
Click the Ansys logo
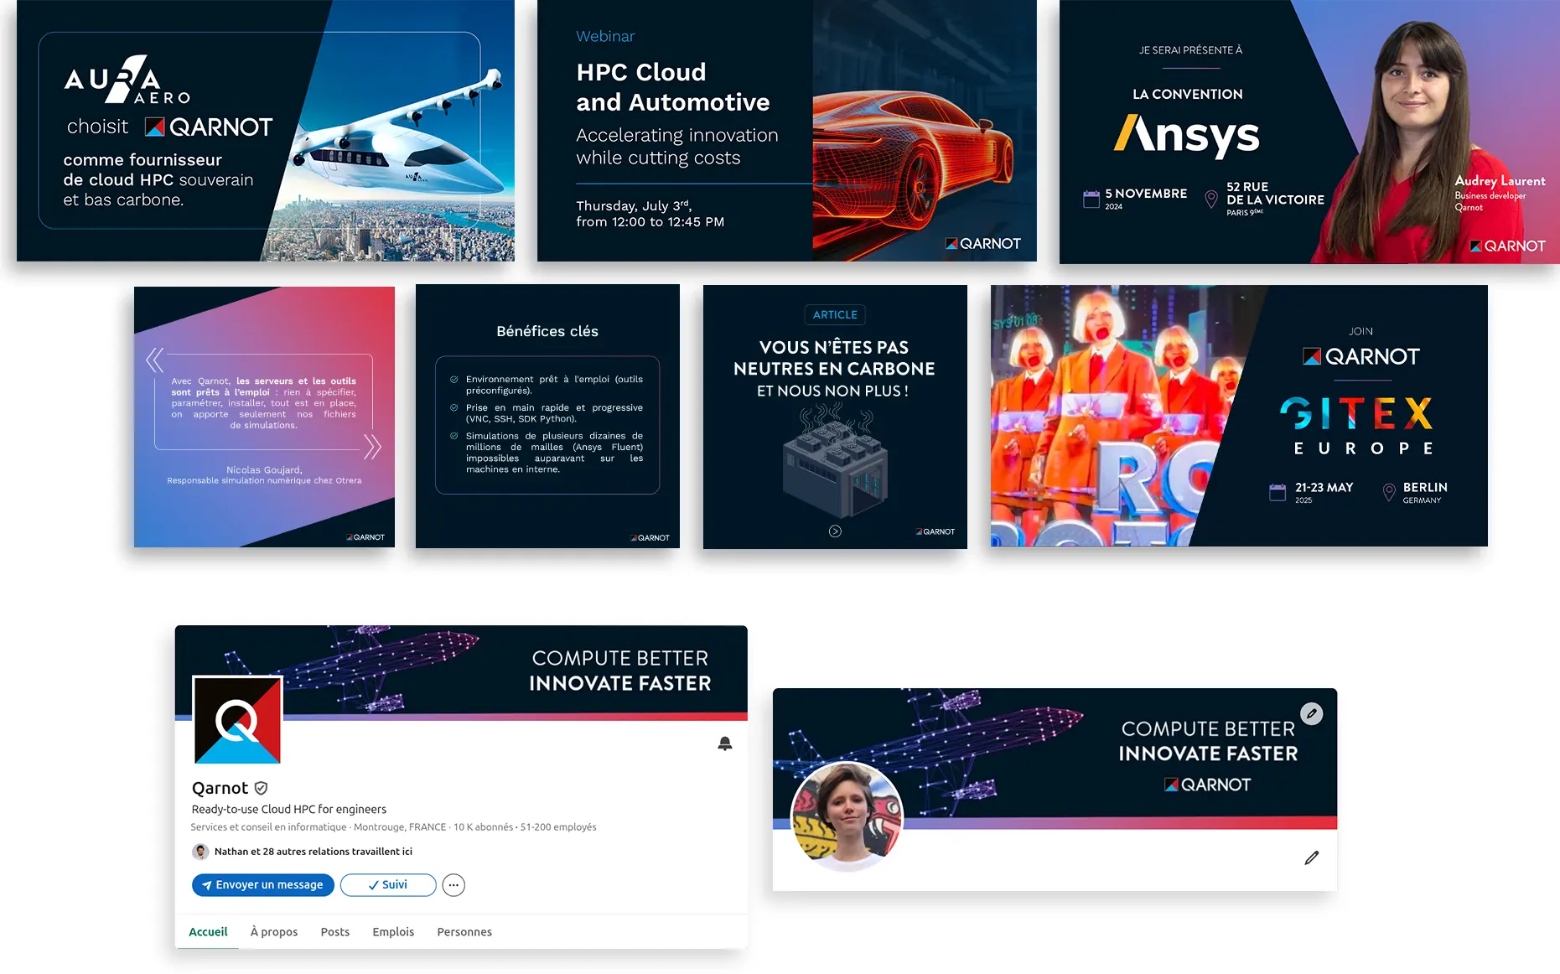pos(1187,135)
